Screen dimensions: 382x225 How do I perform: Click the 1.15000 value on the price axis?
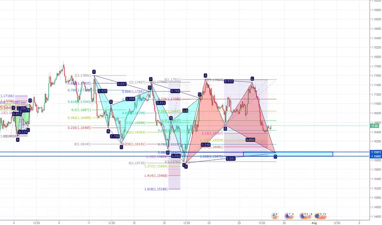tap(376, 198)
